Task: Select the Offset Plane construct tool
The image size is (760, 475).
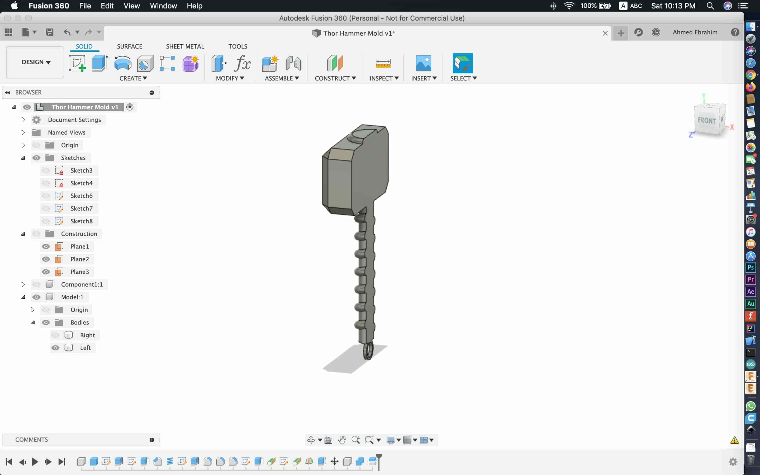Action: tap(335, 63)
